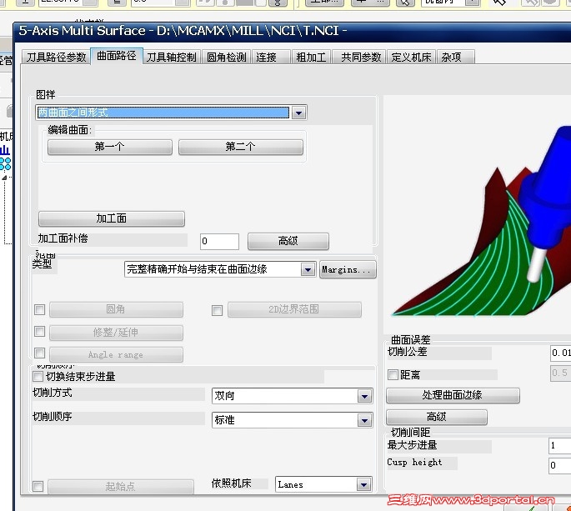Switch to the 刀具路径参数 tab
The height and width of the screenshot is (511, 571).
56,58
